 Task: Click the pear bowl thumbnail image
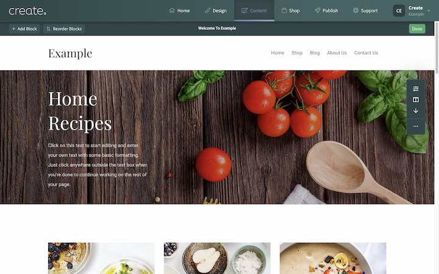click(x=217, y=258)
